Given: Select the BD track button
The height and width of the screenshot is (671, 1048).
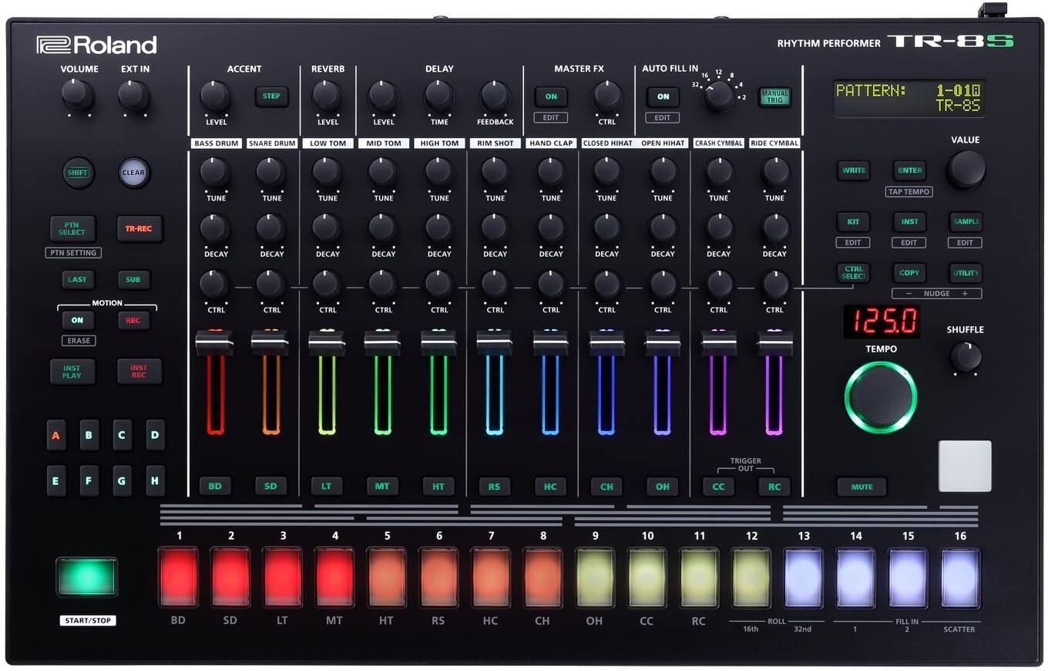Looking at the screenshot, I should pos(215,486).
